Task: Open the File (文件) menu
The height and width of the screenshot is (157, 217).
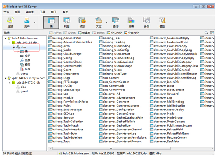Action: pyautogui.click(x=6, y=12)
